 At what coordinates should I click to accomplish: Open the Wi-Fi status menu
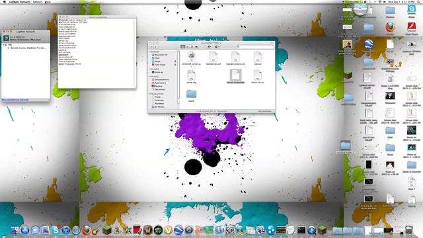(x=380, y=1)
